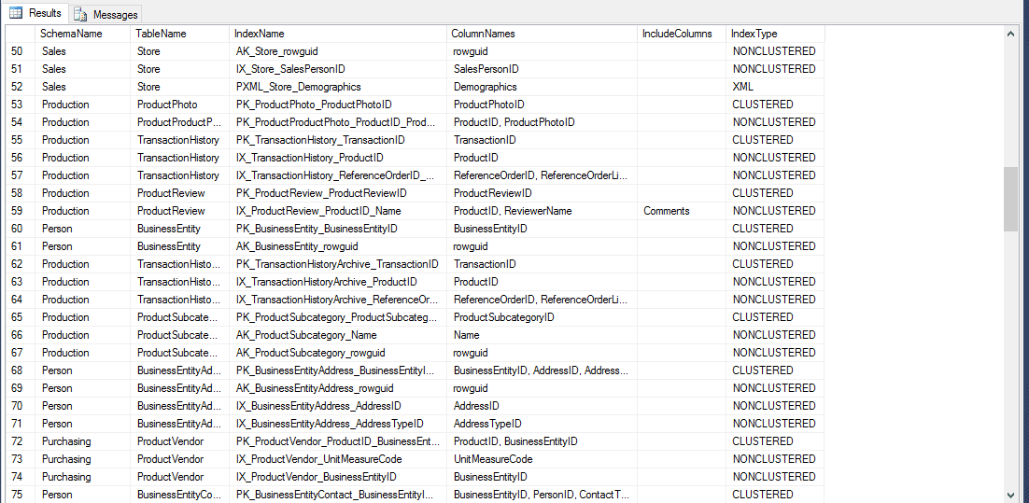
Task: Select row 75 via its row header
Action: pyautogui.click(x=17, y=495)
